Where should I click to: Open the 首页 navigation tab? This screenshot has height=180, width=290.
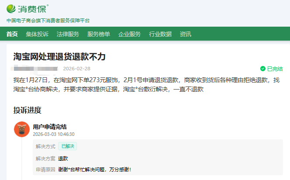12,34
